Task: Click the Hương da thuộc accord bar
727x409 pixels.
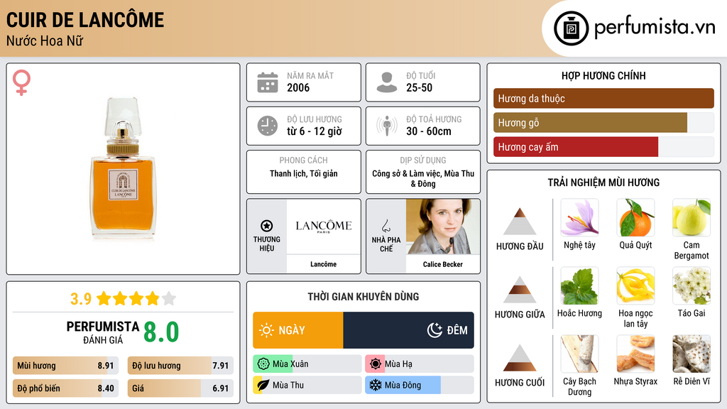Action: coord(603,99)
